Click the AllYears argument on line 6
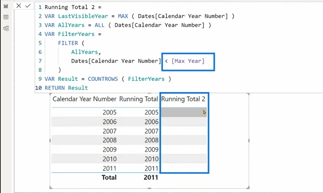This screenshot has width=323, height=193. coord(84,52)
